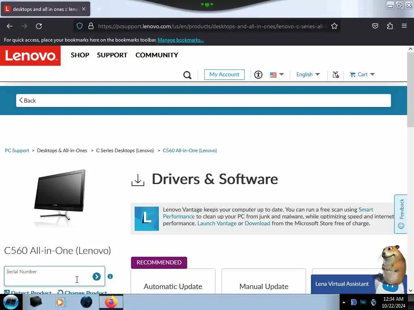Viewport: 414px width, 310px height.
Task: Open the tracking protection shield icon
Action: [x=80, y=26]
